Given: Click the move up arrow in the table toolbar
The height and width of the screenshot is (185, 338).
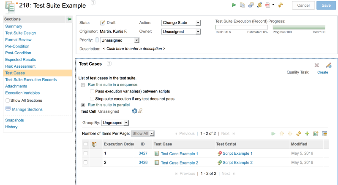Looking at the screenshot, I should 282,134.
